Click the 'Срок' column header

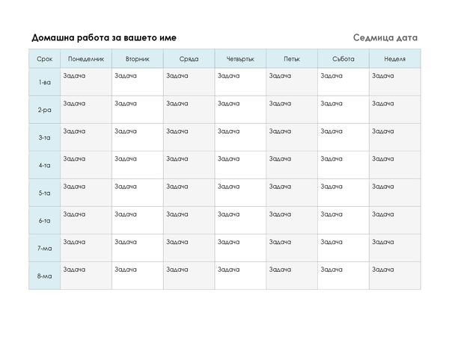[44, 58]
